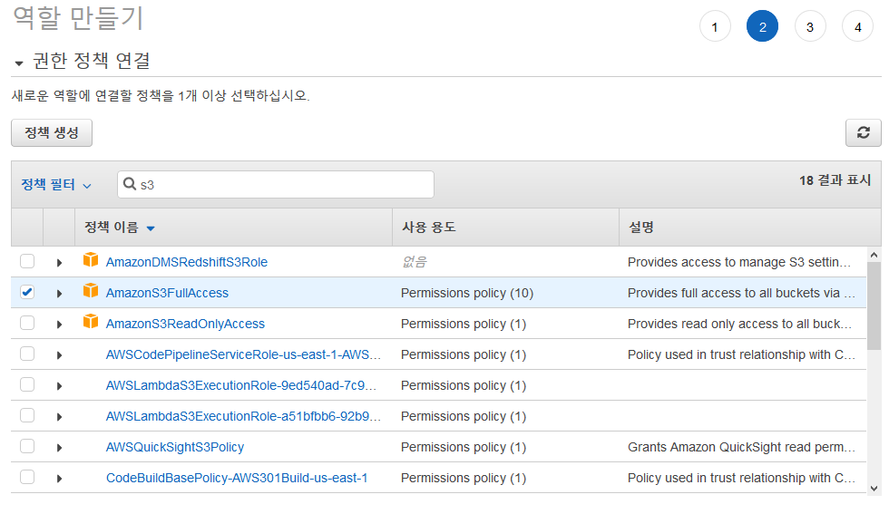This screenshot has height=514, width=889.
Task: Open the 정책 필터 dropdown
Action: [56, 185]
